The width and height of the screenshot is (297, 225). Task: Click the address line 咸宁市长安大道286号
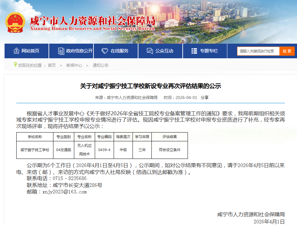coord(78,185)
